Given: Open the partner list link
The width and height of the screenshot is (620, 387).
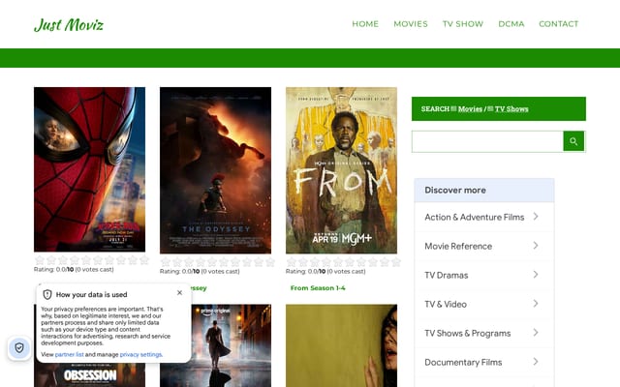Looking at the screenshot, I should pos(69,355).
